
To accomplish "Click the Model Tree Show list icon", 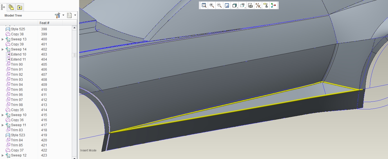I will [x=70, y=15].
